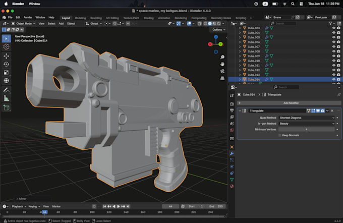The image size is (343, 223).
Task: Click the current frame marker 44
Action: 44,212
